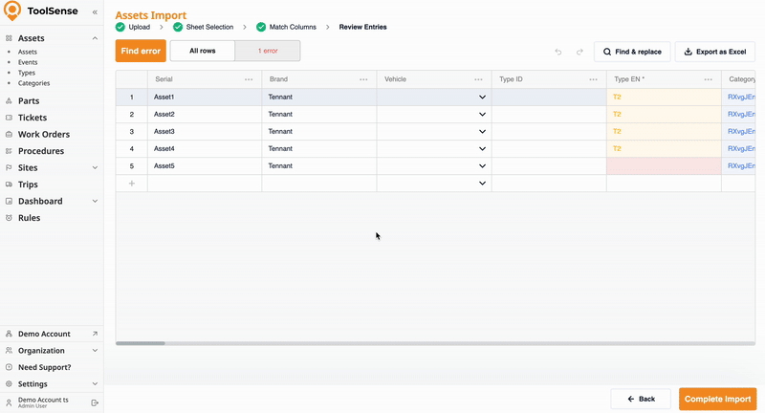Click the Category column header
The width and height of the screenshot is (765, 413).
(x=738, y=79)
